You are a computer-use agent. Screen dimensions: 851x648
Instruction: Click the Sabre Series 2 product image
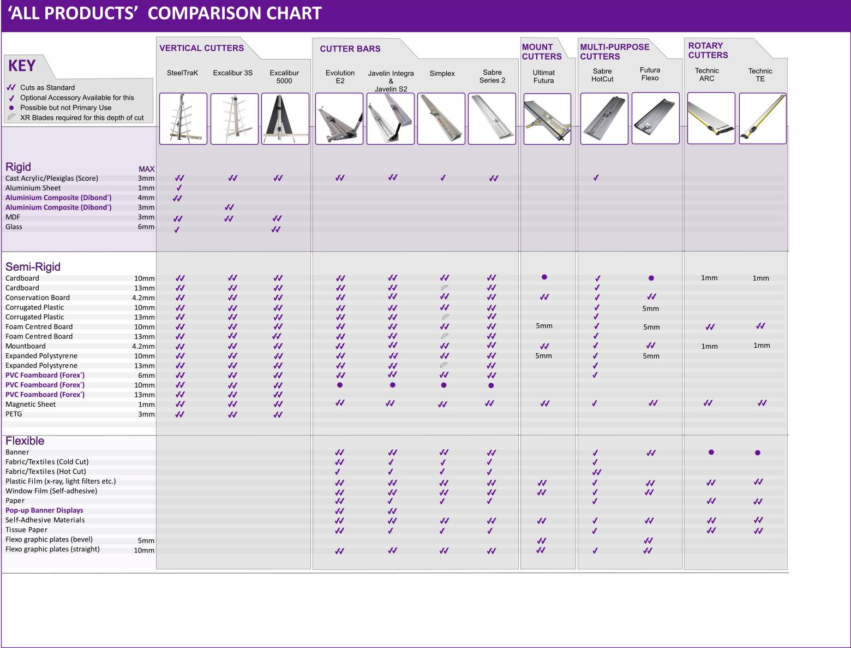click(x=492, y=118)
